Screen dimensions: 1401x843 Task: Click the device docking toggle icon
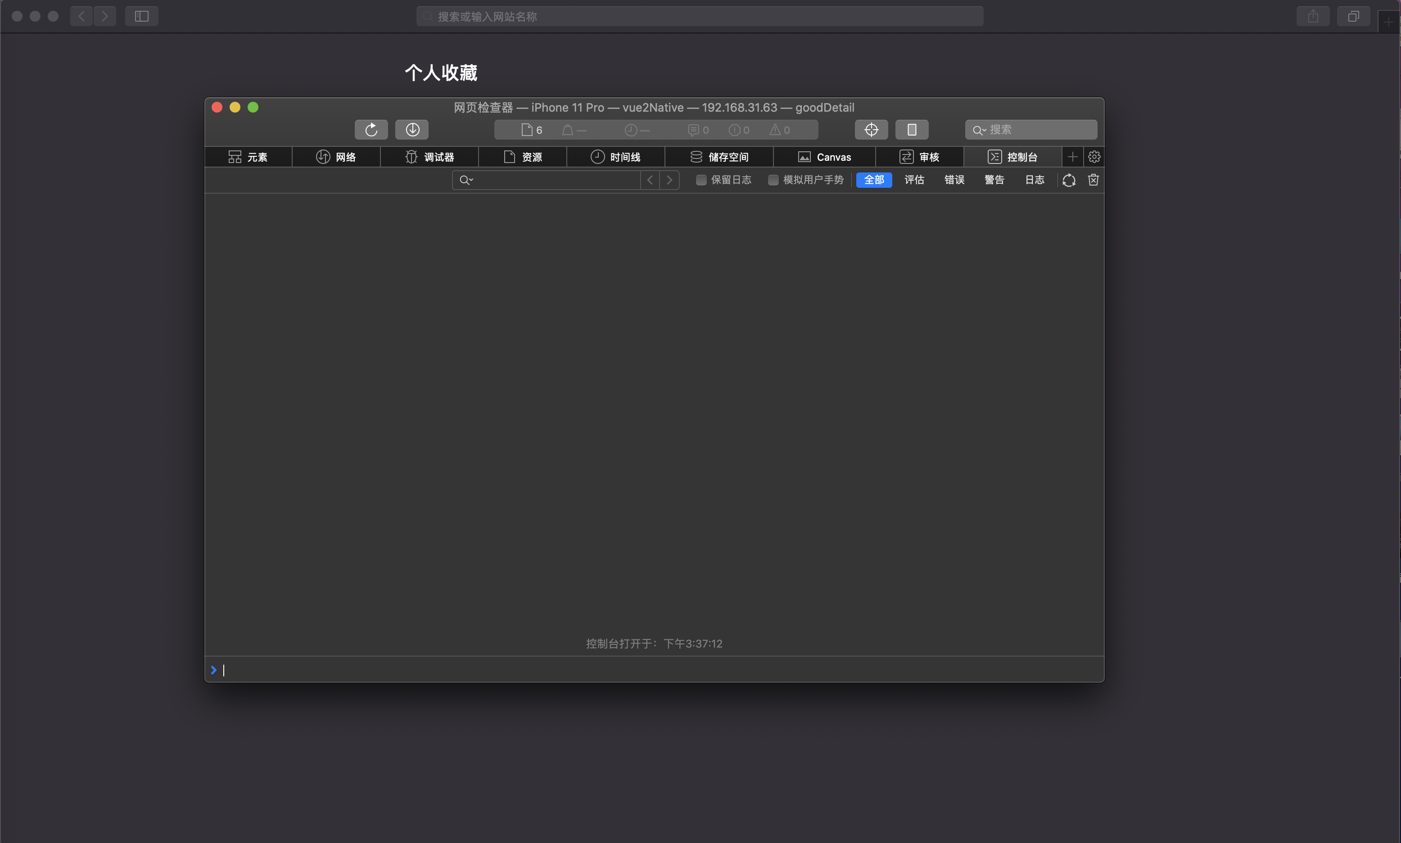tap(912, 130)
